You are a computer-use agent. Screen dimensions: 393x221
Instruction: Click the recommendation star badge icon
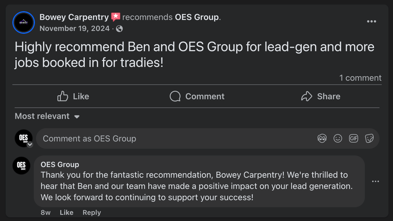[116, 17]
